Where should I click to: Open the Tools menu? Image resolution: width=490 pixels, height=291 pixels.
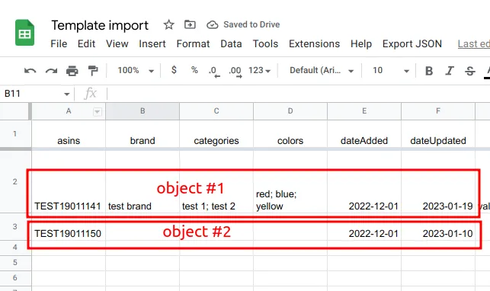265,43
